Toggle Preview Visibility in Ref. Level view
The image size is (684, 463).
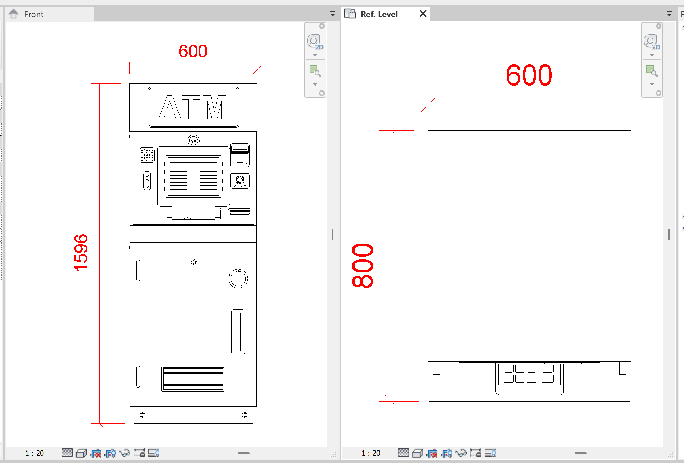490,453
